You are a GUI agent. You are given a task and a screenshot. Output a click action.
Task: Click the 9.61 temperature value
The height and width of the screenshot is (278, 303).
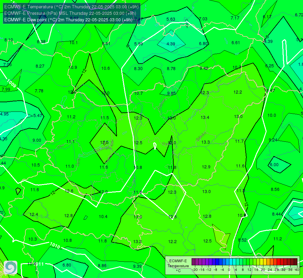[106, 44]
